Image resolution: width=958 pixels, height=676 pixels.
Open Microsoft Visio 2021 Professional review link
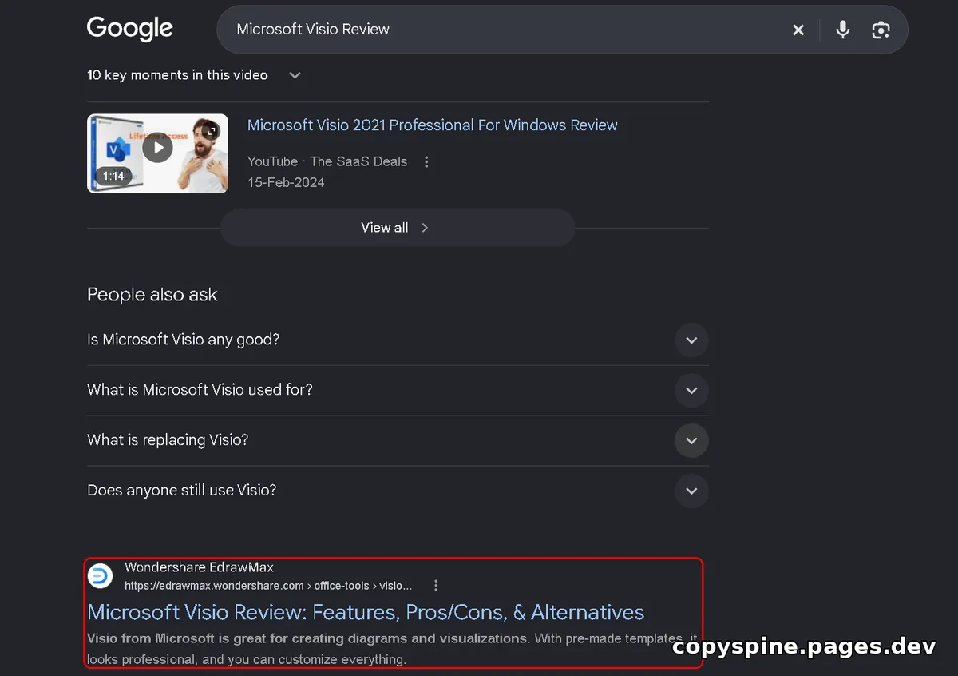pos(432,125)
